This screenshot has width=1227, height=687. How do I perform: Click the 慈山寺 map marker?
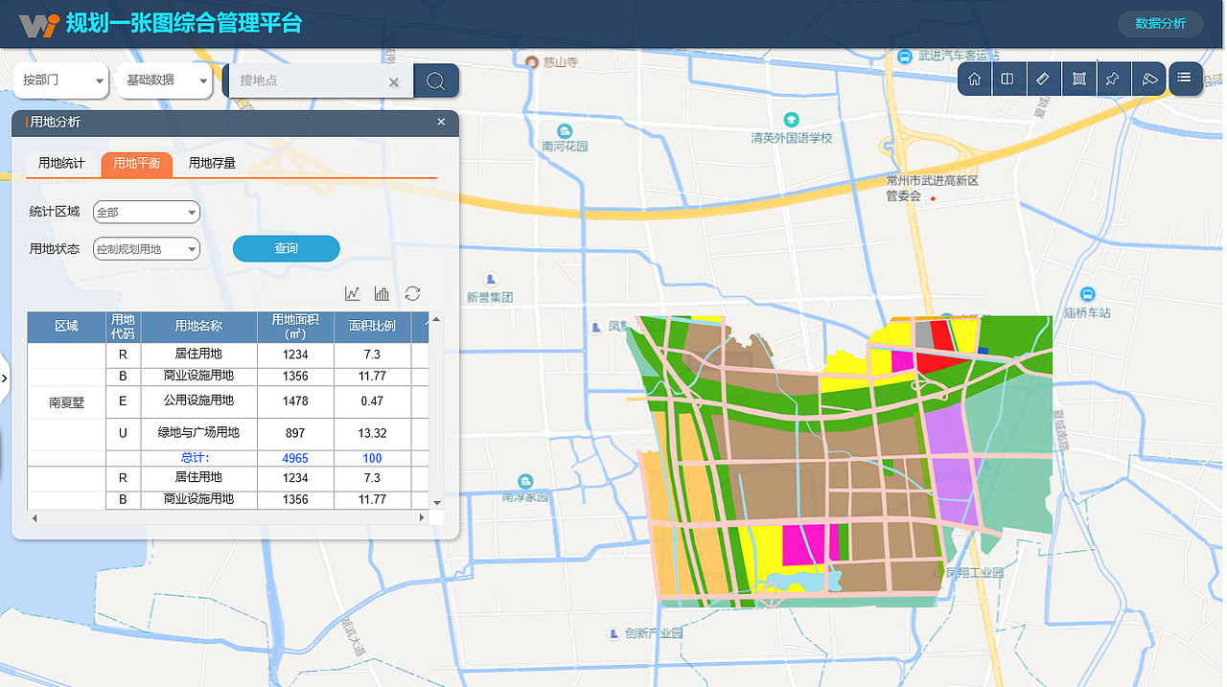pos(532,62)
